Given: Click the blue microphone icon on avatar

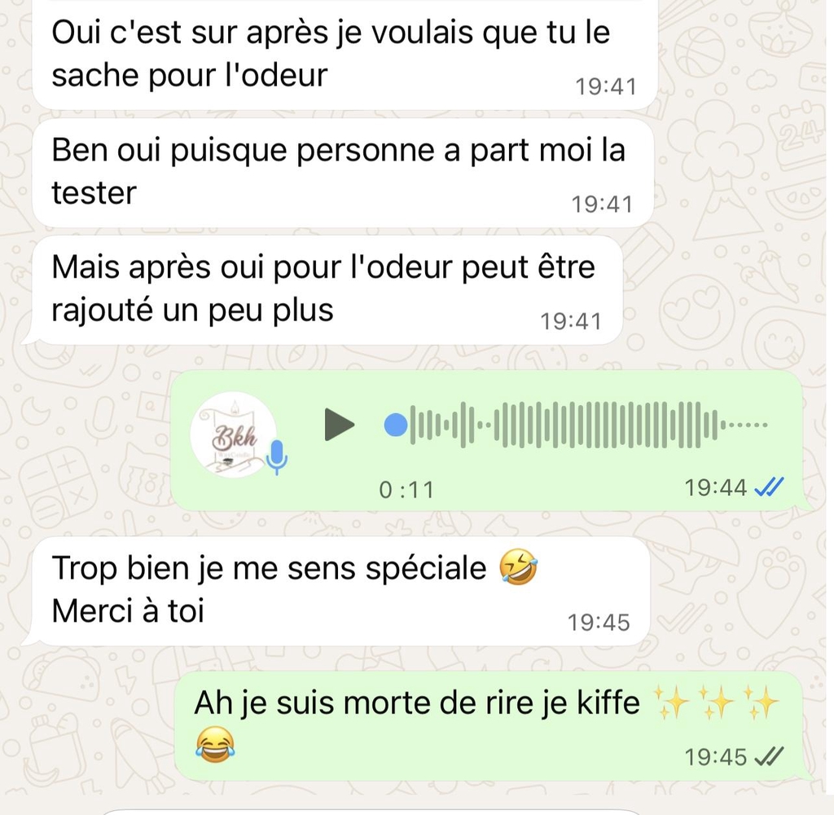Looking at the screenshot, I should pos(277,456).
